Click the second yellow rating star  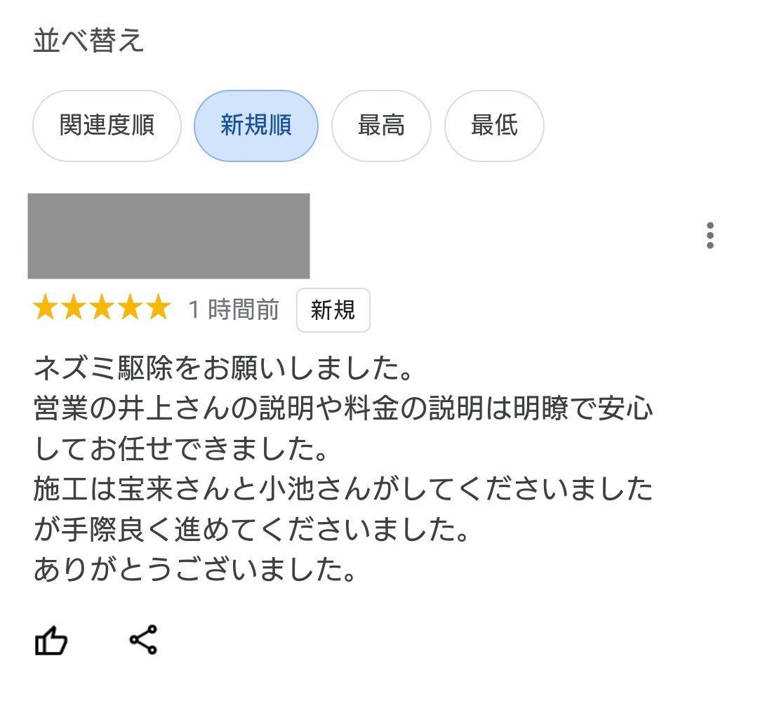click(74, 308)
